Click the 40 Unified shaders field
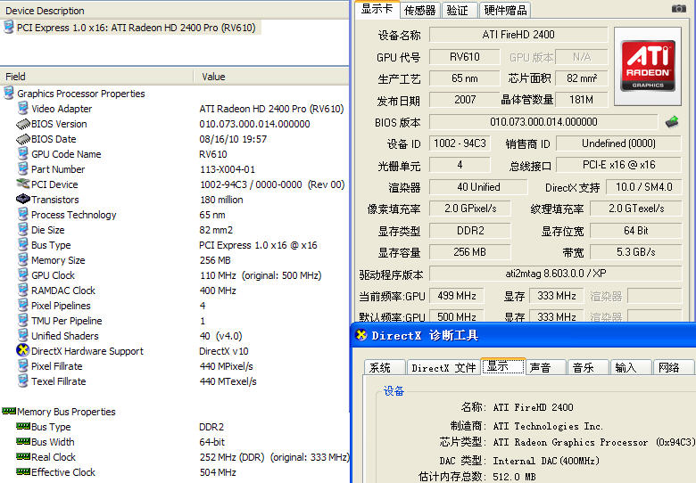The width and height of the screenshot is (696, 483). (478, 187)
